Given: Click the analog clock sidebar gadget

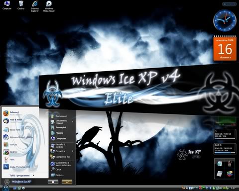Looking at the screenshot, I should 225,20.
